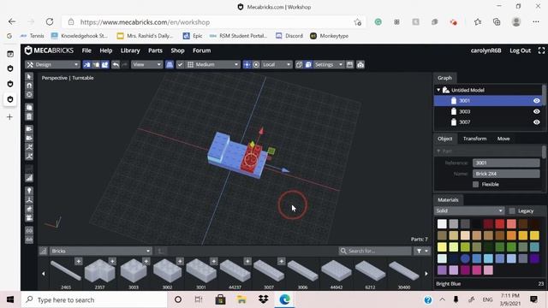This screenshot has width=548, height=308.
Task: Enable the Flexible checkbox
Action: pyautogui.click(x=476, y=185)
